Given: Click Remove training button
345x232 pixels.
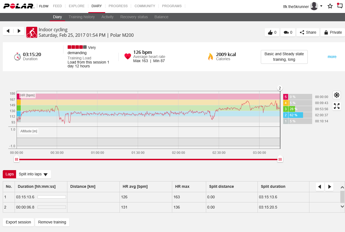Looking at the screenshot, I should point(52,222).
